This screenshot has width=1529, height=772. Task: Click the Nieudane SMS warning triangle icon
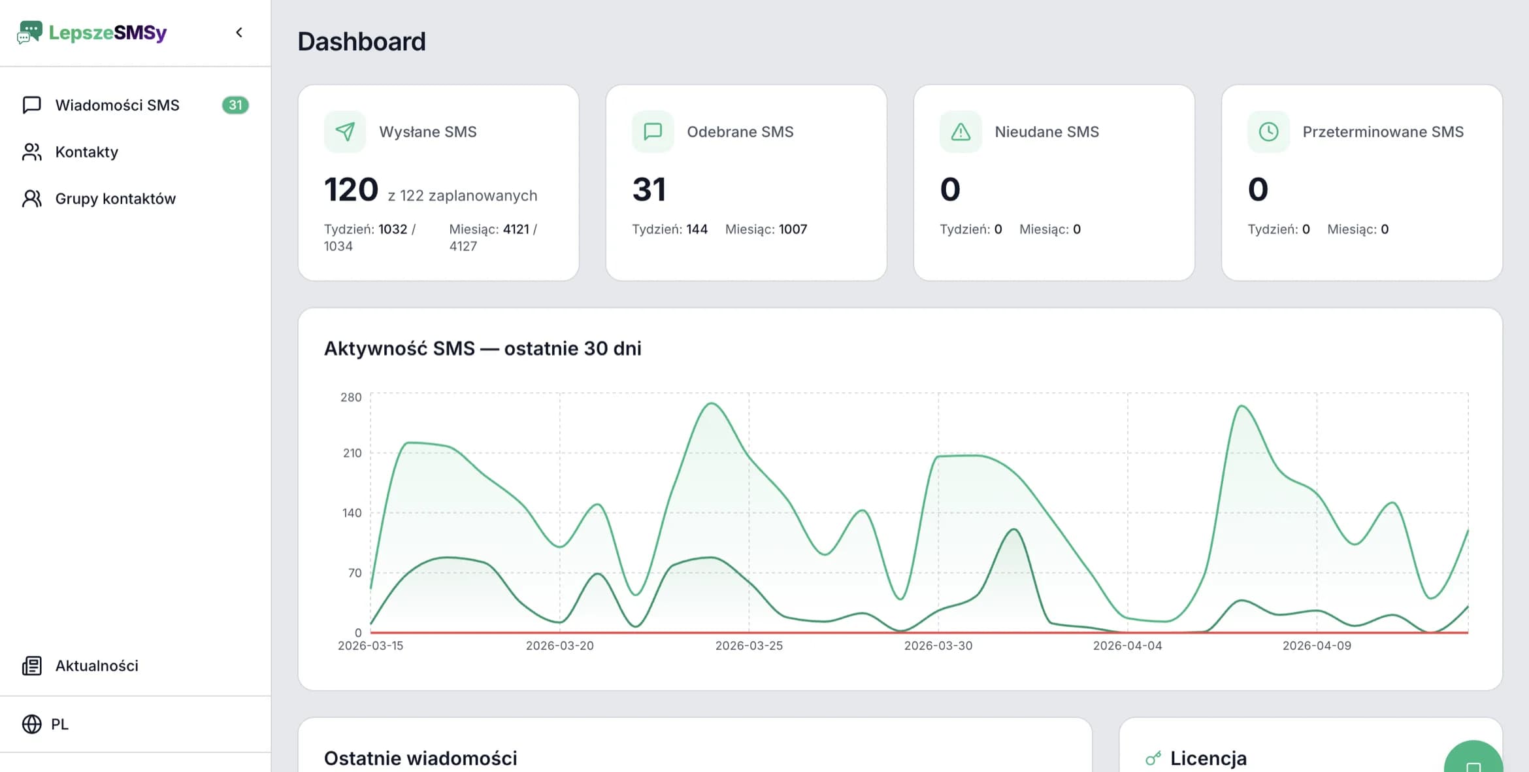(x=961, y=131)
